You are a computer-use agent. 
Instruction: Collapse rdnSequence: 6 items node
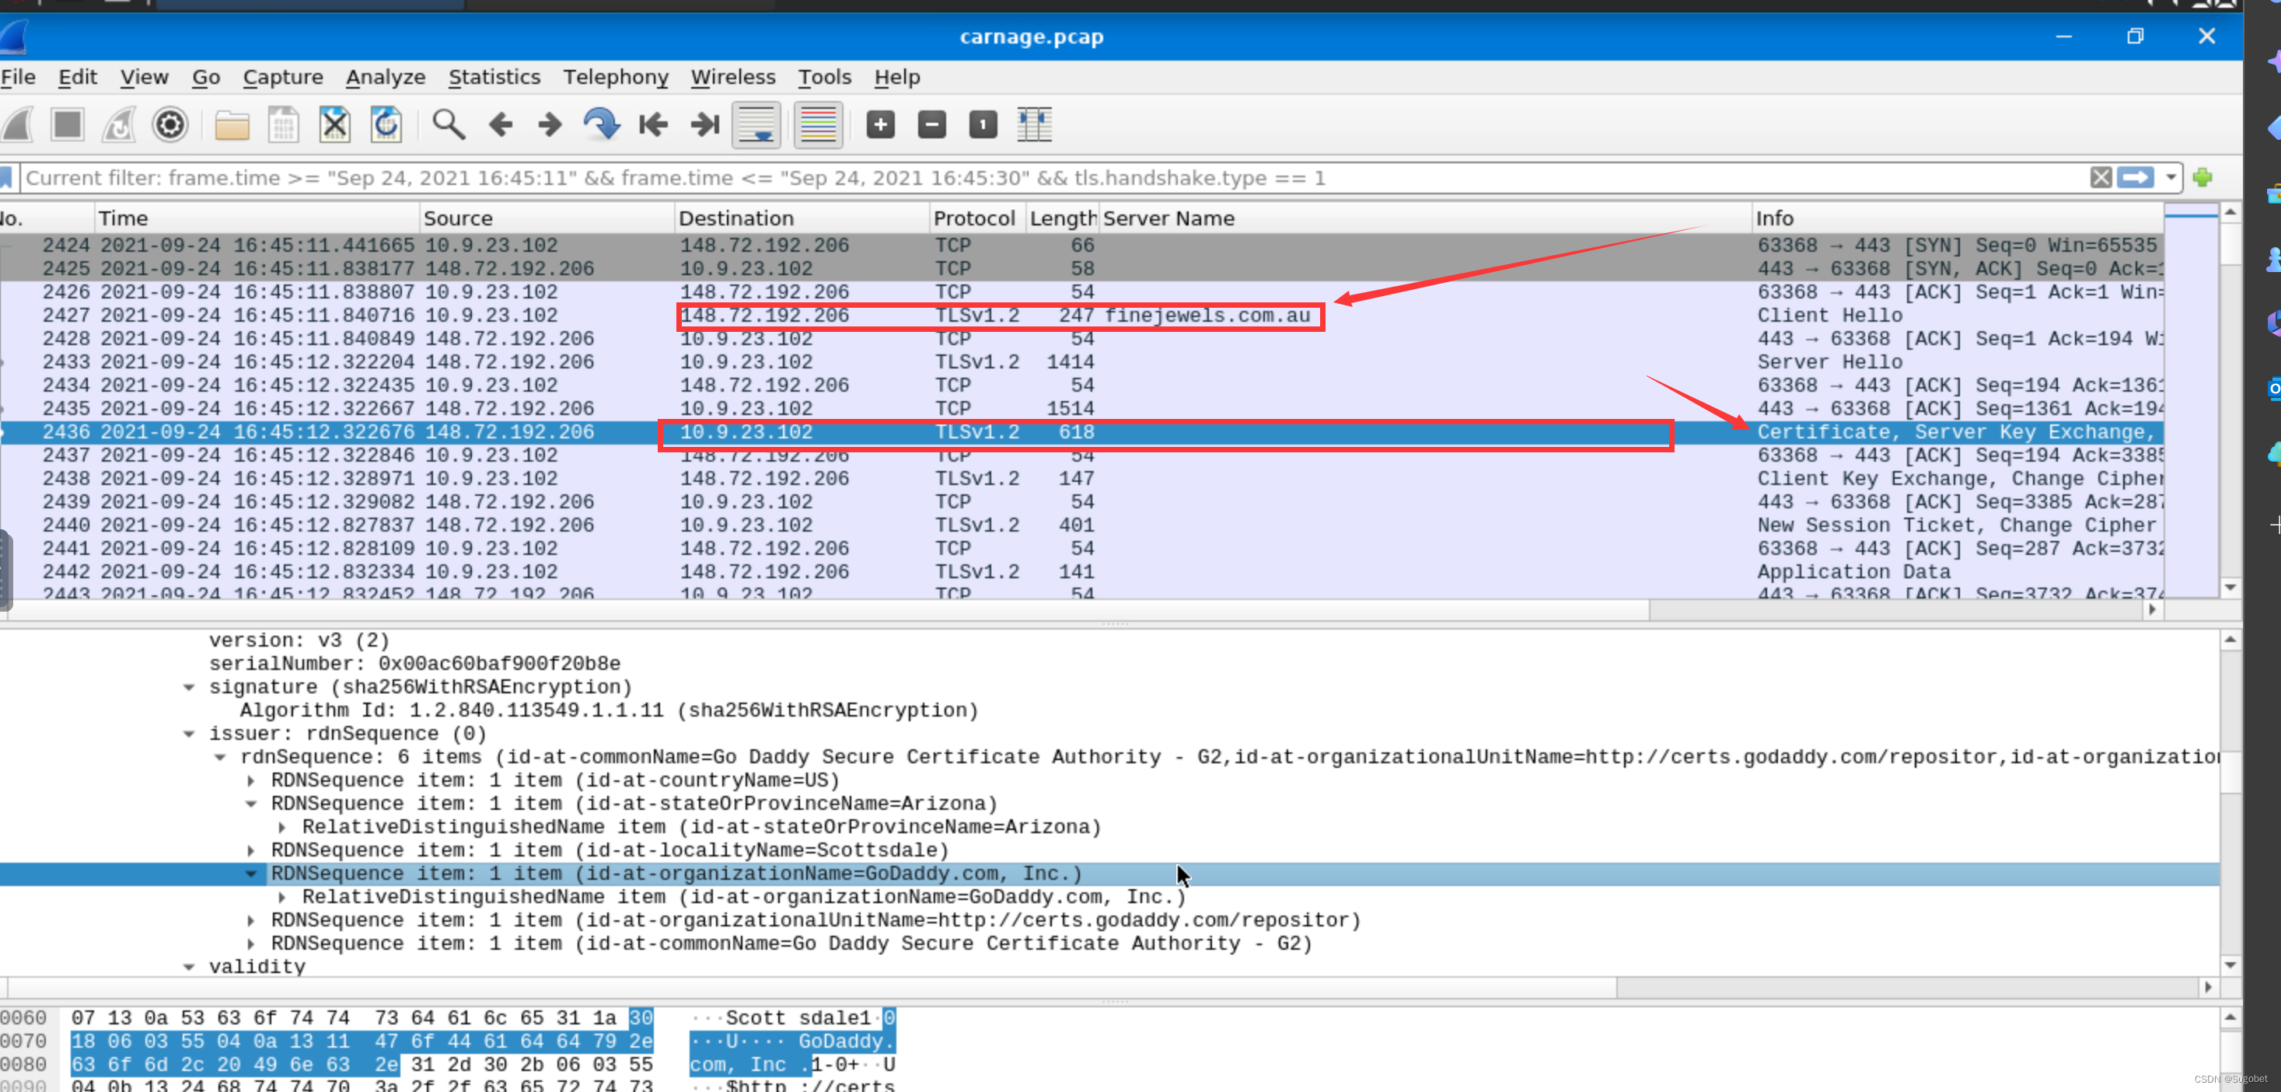coord(219,758)
